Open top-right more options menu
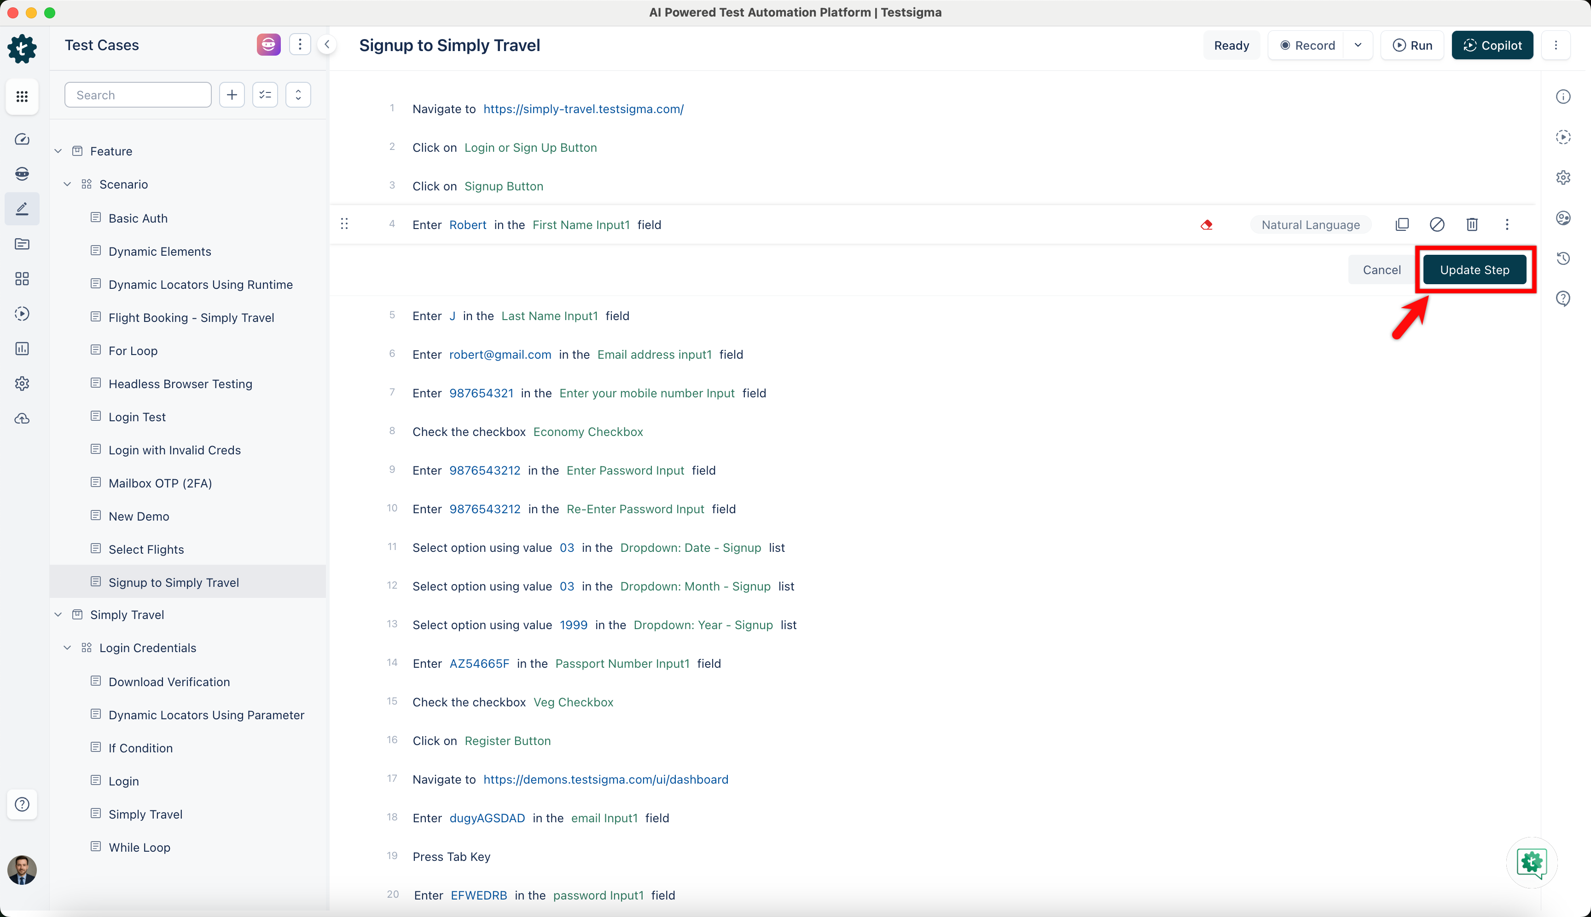Viewport: 1591px width, 917px height. click(1556, 46)
